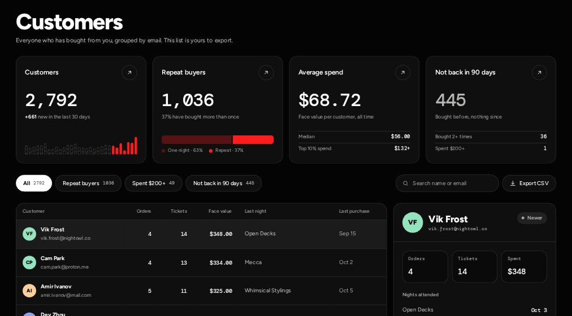
Task: Click the search magnifier icon
Action: tap(405, 183)
